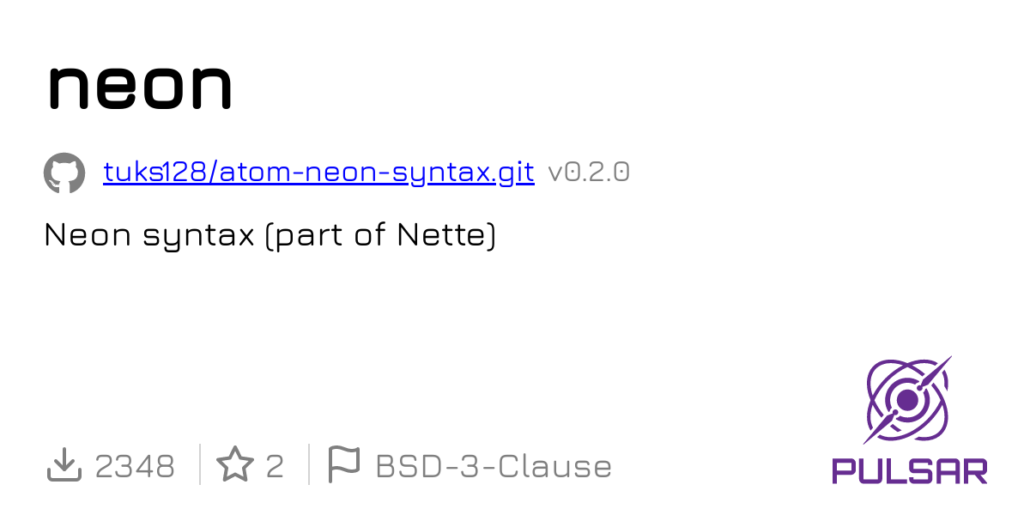
Task: Click the star outline icon
Action: [x=234, y=465]
